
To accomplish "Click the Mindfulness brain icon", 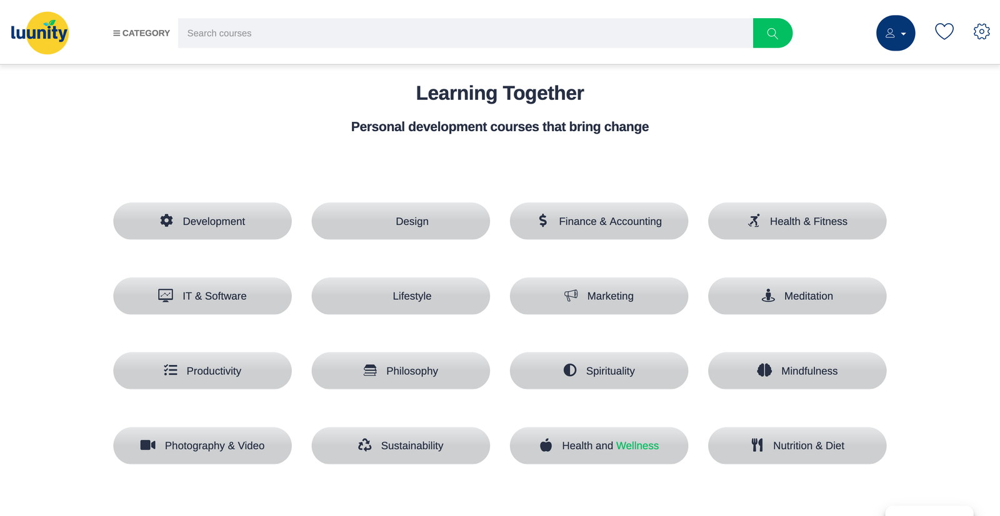I will (764, 370).
